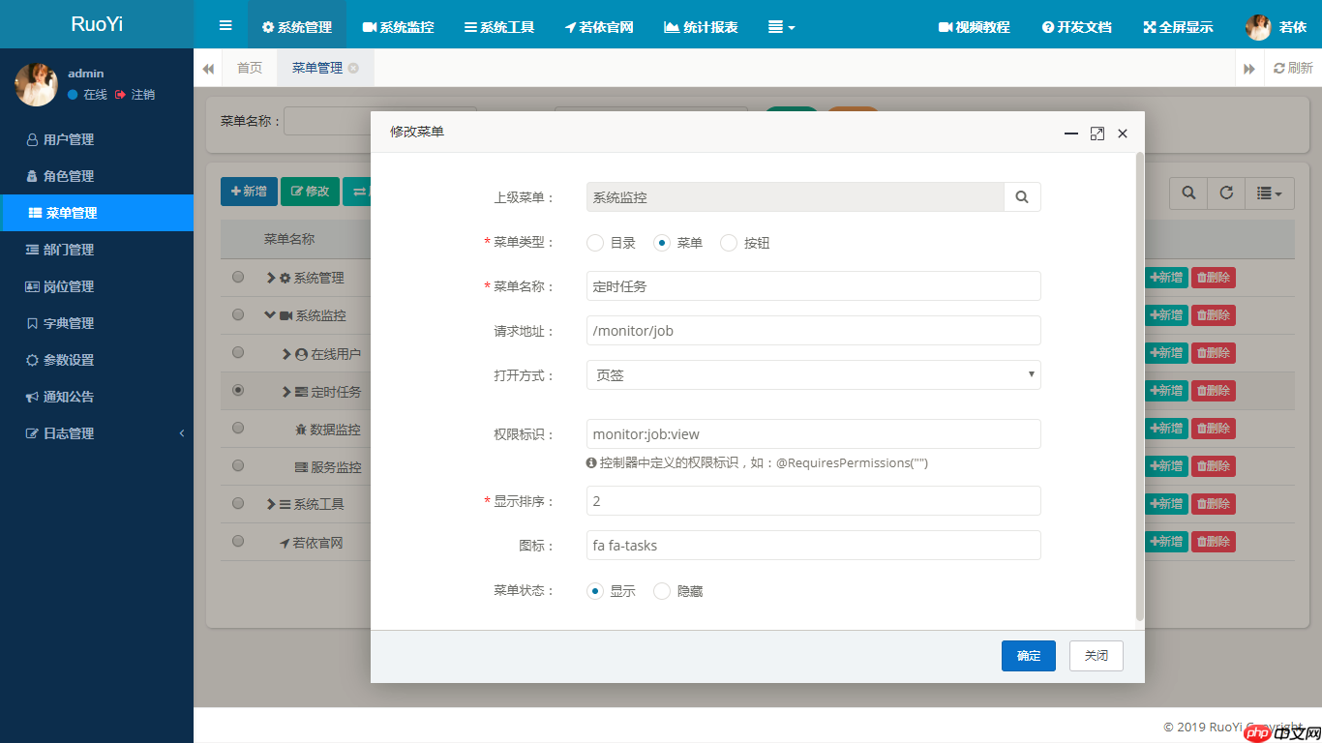The image size is (1322, 743).
Task: Click the refresh icon in the table toolbar
Action: point(1225,193)
